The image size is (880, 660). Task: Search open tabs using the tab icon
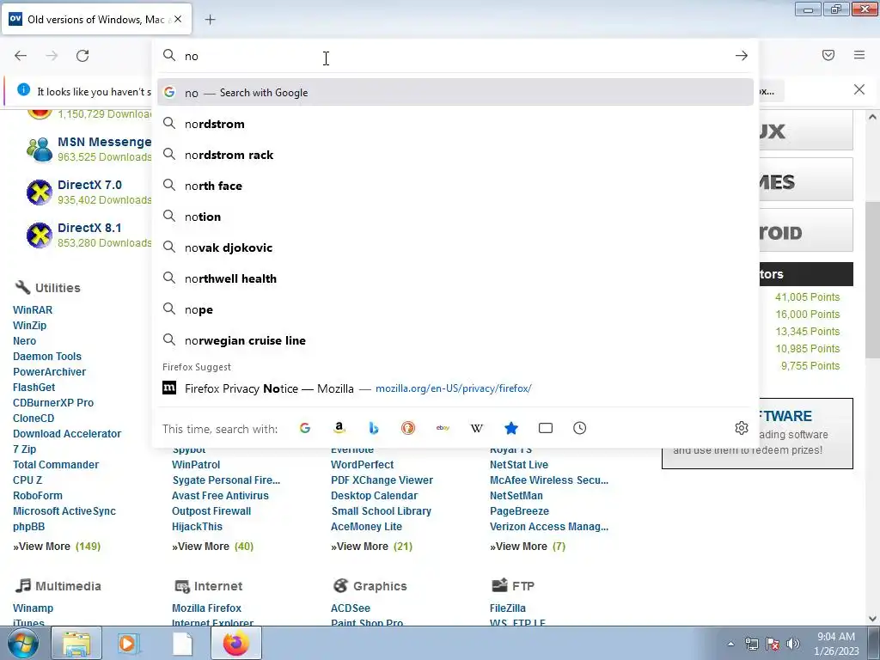coord(546,428)
